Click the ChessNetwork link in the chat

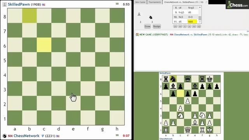coord(182,35)
